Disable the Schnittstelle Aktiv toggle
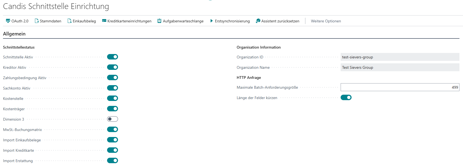Screen dimensions: 463x167 point(112,57)
